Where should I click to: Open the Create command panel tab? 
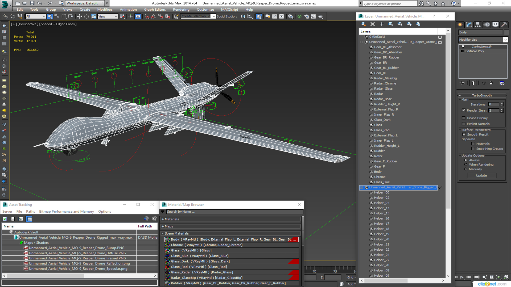click(460, 24)
